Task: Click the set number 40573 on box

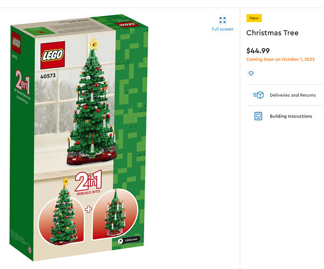Action: click(48, 76)
